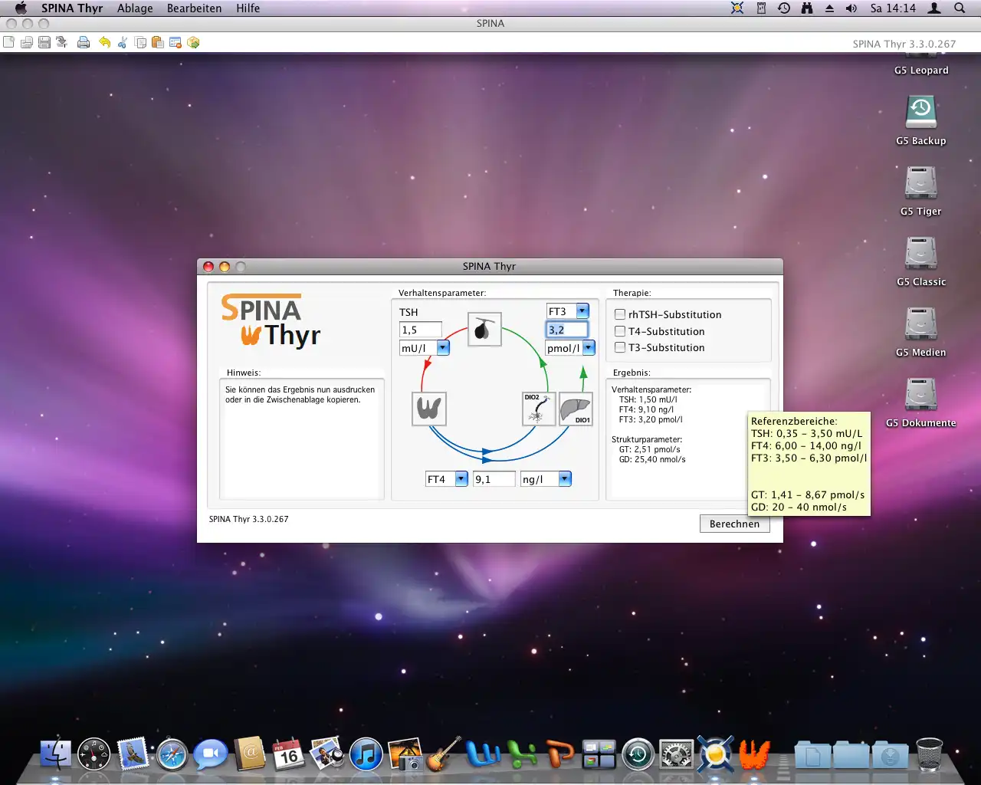
Task: Click the New document toolbar icon
Action: click(8, 42)
